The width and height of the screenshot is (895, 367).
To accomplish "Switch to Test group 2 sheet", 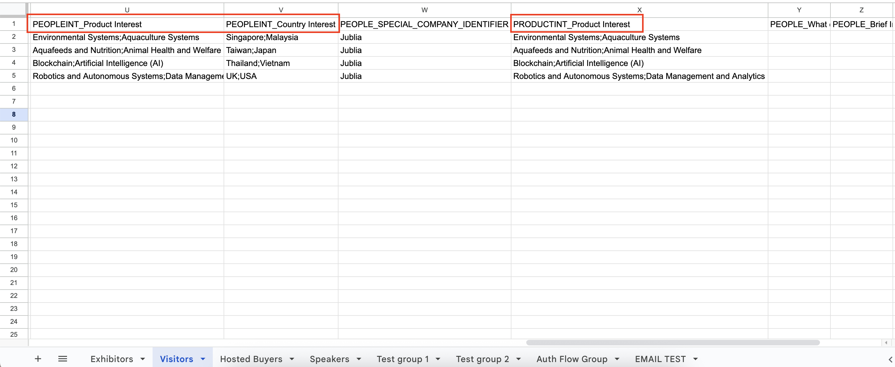I will [x=482, y=359].
